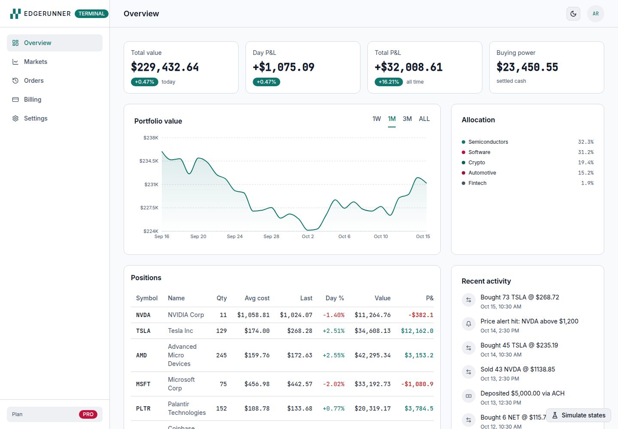Click the Day % column header
This screenshot has height=429, width=618.
click(335, 298)
